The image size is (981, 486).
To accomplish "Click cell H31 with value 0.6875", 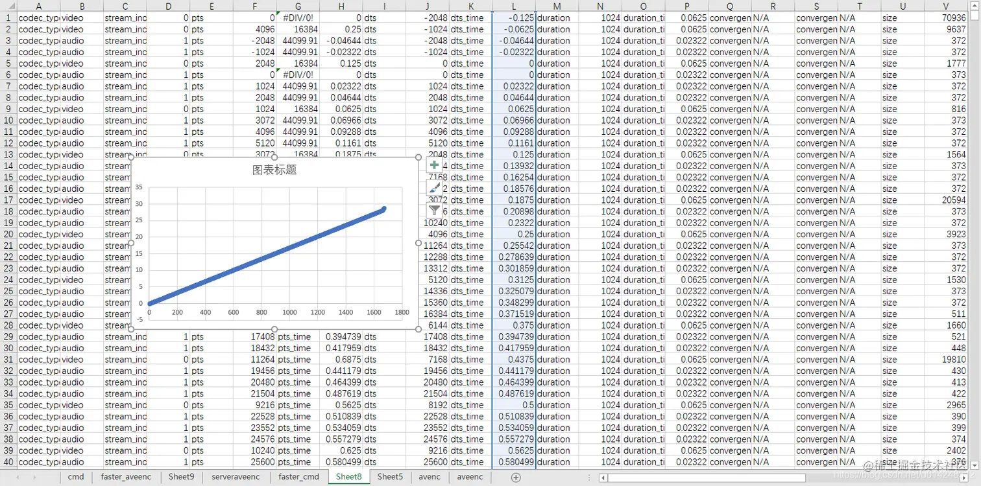I will point(341,360).
